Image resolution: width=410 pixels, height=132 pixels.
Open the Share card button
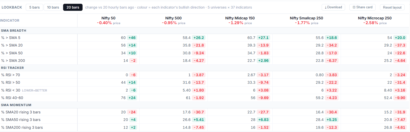point(363,7)
